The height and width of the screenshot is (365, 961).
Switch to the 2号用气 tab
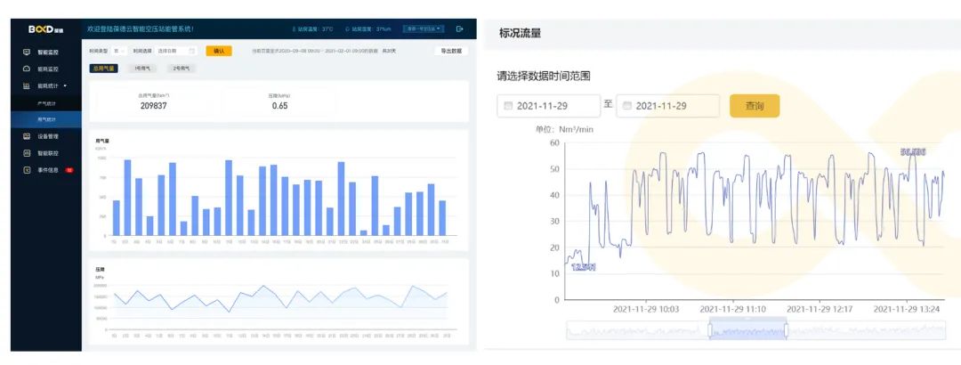(181, 68)
